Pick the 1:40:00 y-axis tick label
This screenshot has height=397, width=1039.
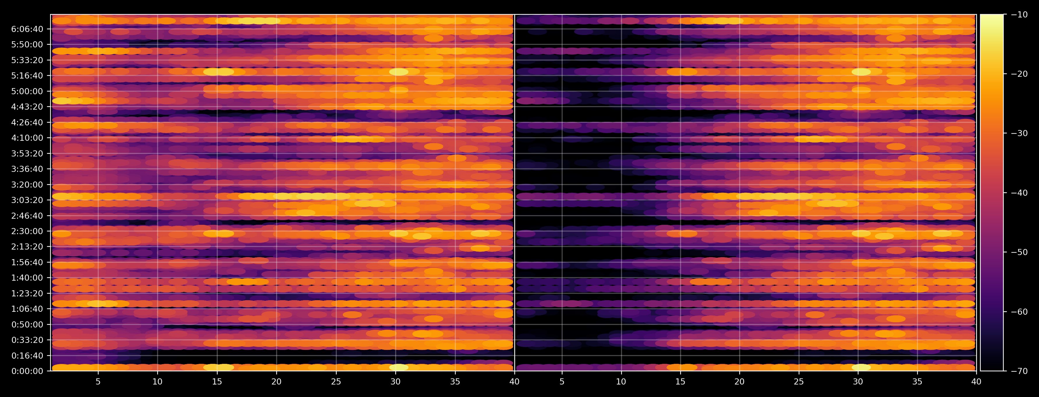tap(27, 278)
